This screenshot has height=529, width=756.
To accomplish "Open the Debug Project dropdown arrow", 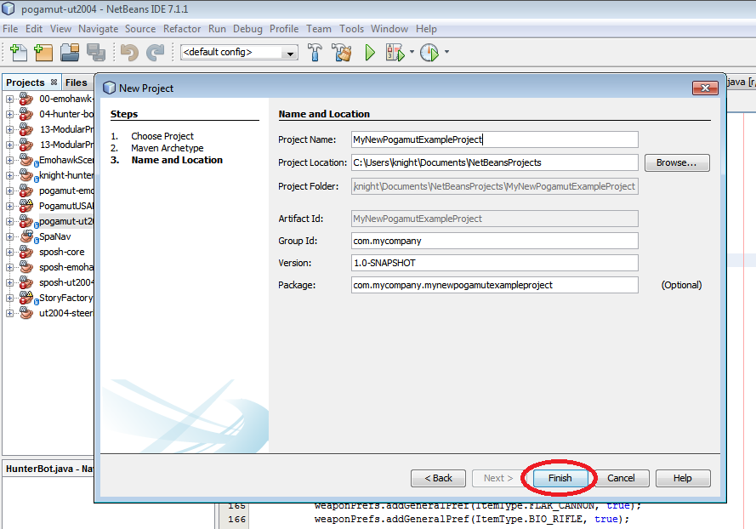I will point(412,52).
